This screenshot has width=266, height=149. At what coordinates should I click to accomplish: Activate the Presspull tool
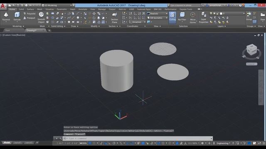pyautogui.click(x=30, y=18)
